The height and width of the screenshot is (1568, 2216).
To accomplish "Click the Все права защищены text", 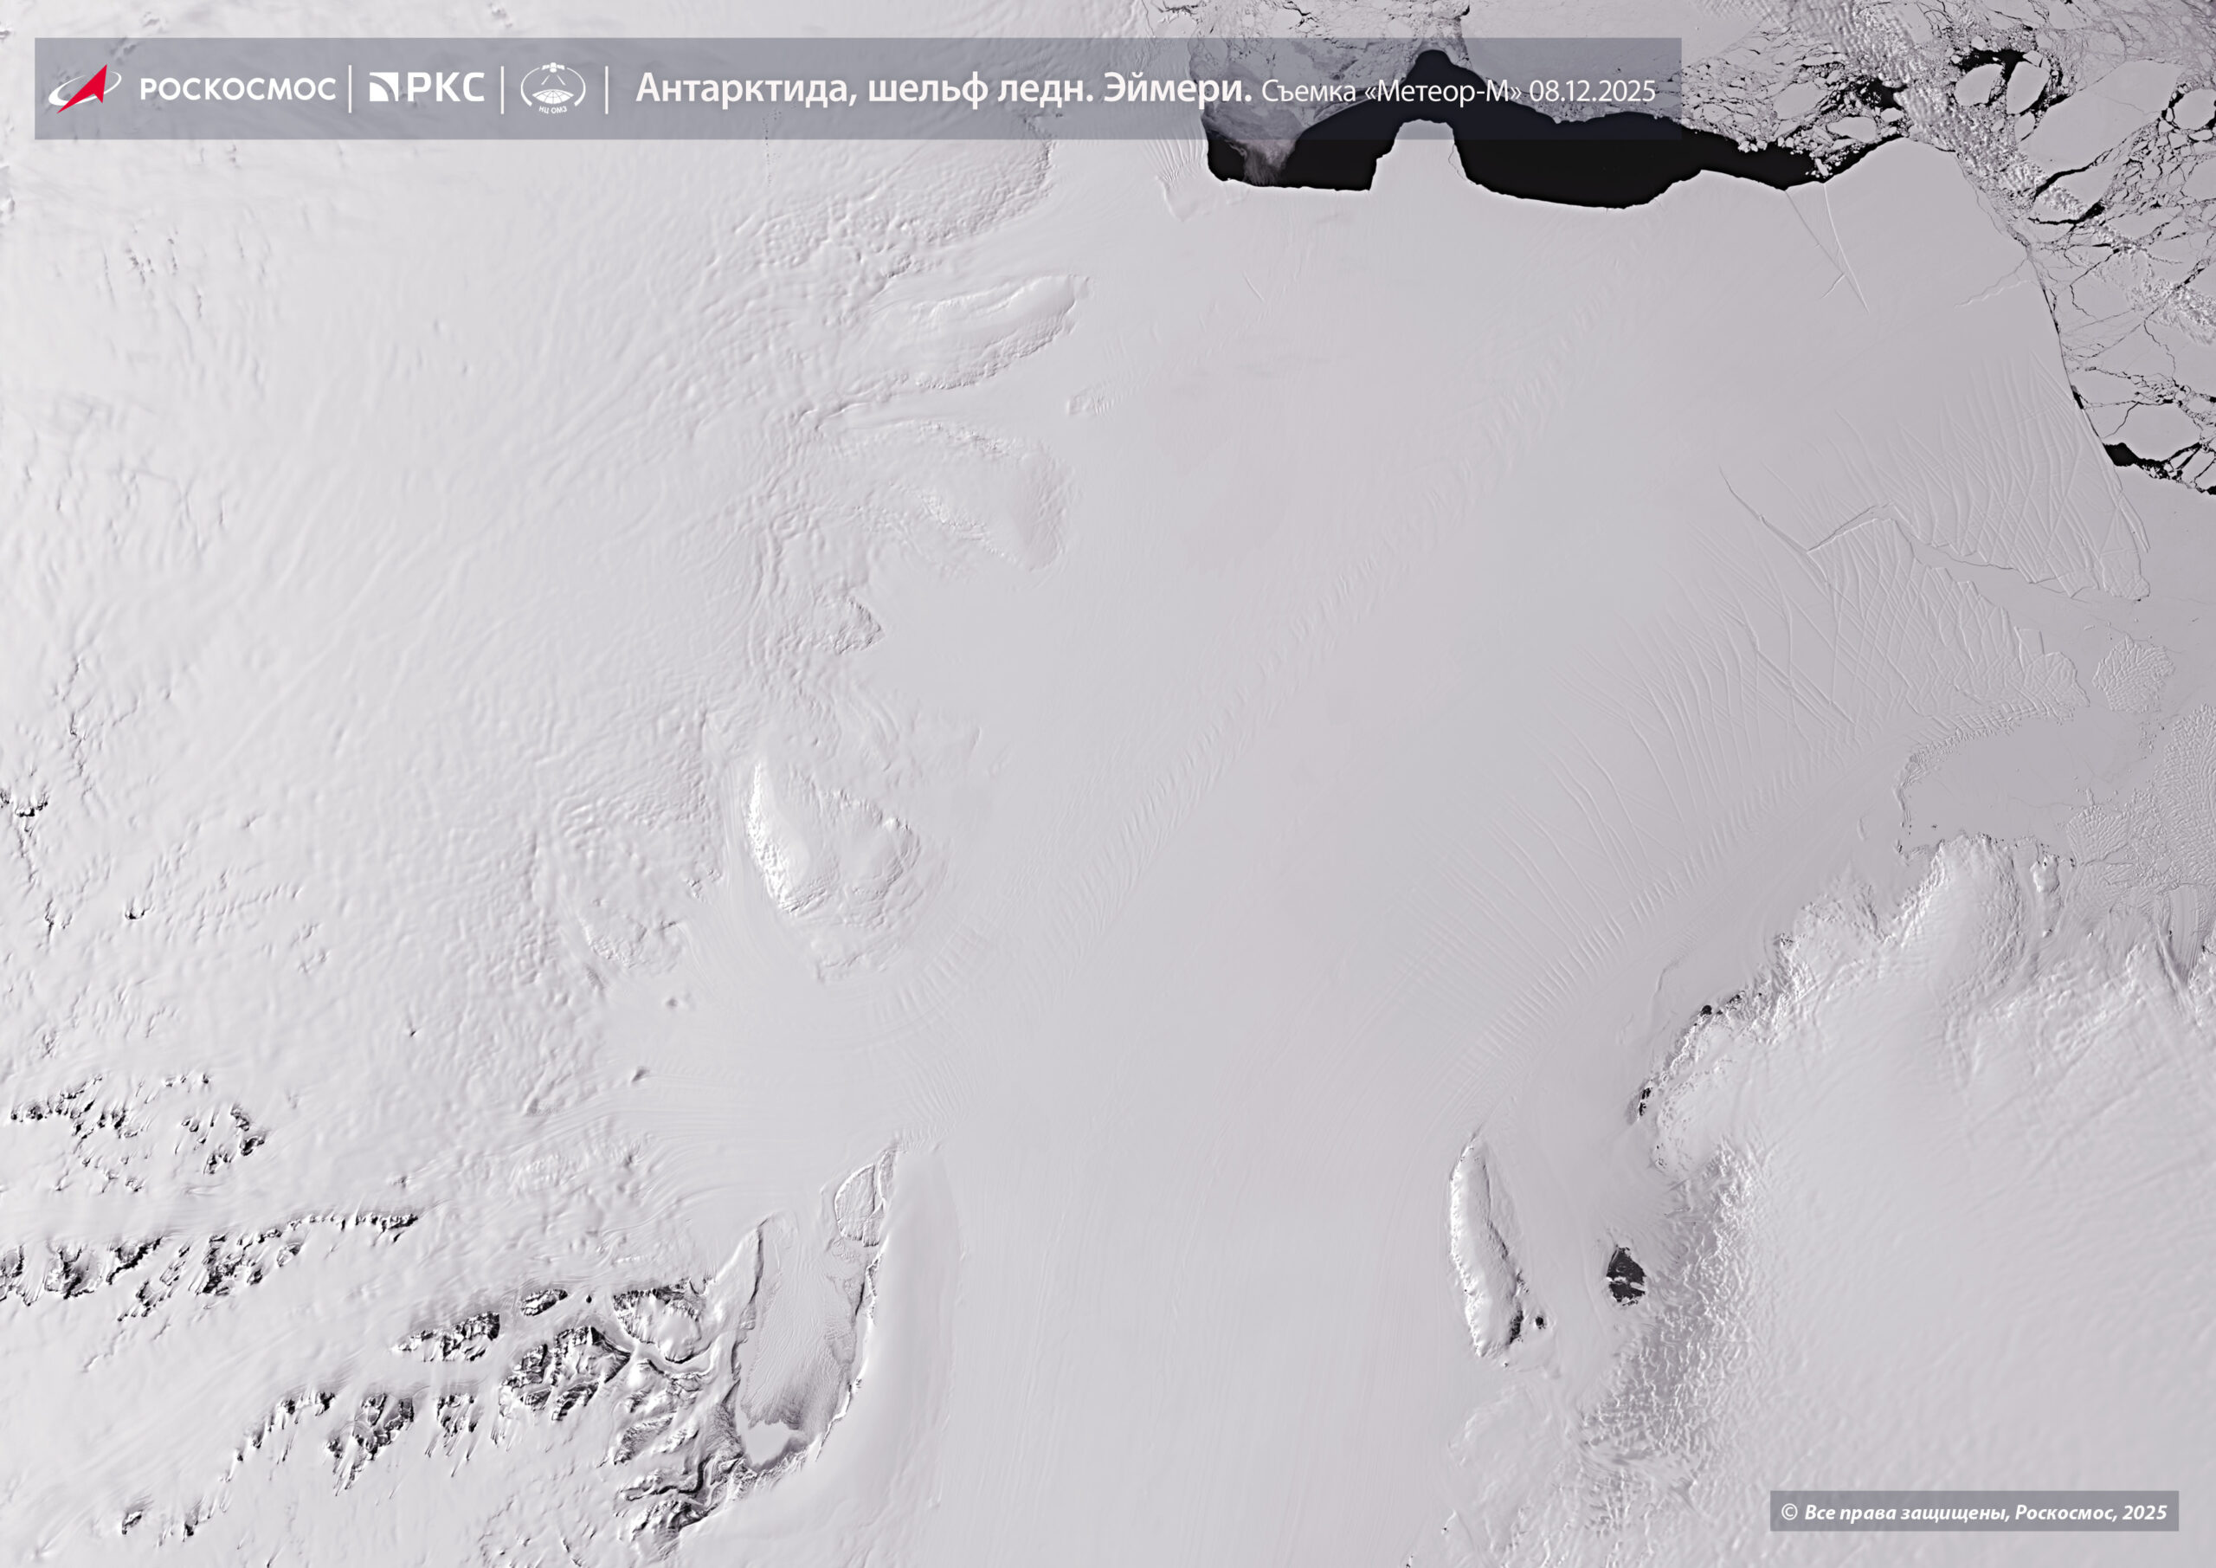I will (x=1906, y=1512).
